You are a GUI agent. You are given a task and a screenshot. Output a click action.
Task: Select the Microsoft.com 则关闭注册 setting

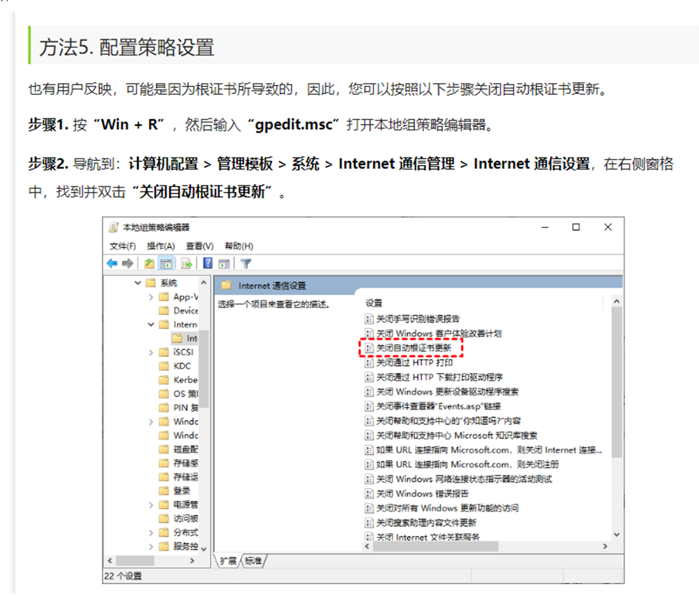tap(467, 465)
